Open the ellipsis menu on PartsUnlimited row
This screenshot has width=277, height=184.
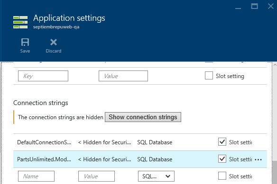point(259,159)
